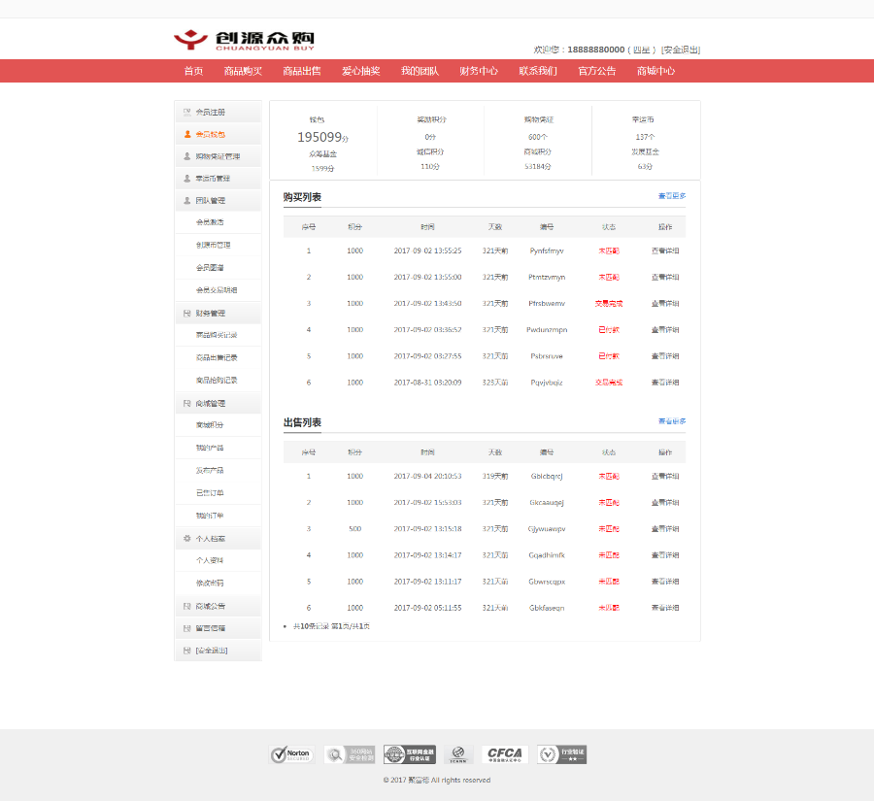Select 我的产品 in the sidebar
Screen dimensions: 874x801
210,448
